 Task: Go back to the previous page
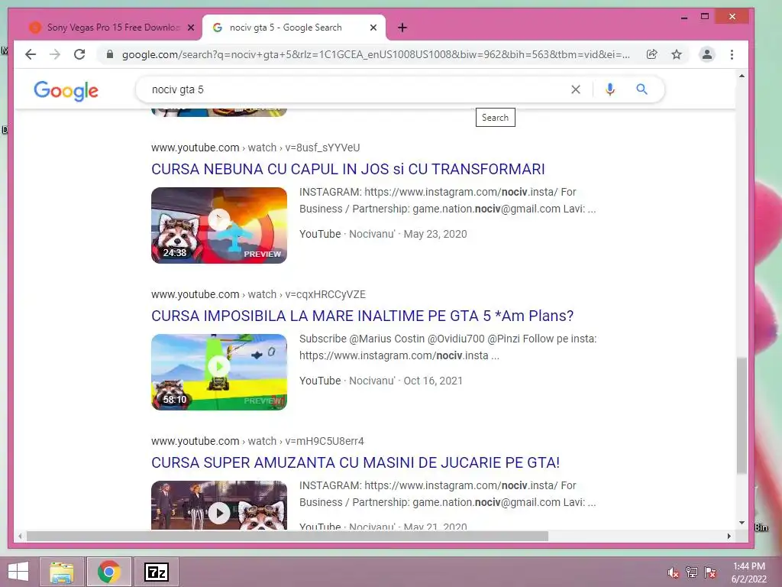(x=31, y=54)
